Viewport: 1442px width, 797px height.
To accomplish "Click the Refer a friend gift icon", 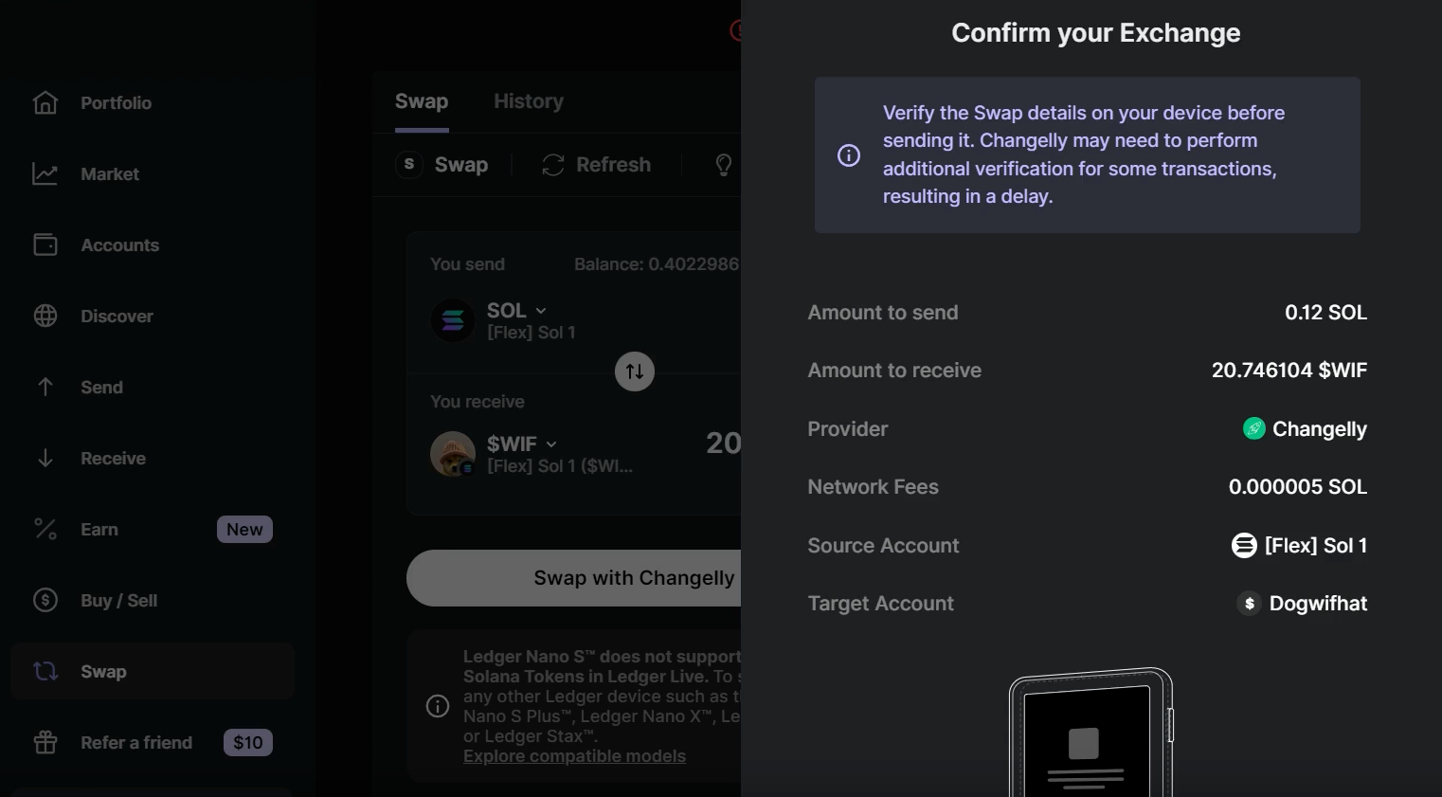I will 45,743.
